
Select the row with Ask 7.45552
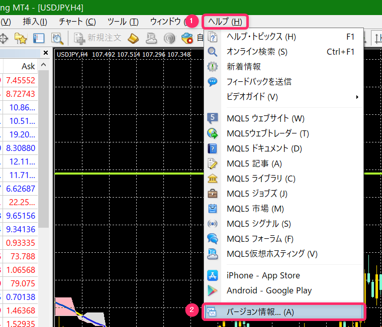click(x=19, y=80)
